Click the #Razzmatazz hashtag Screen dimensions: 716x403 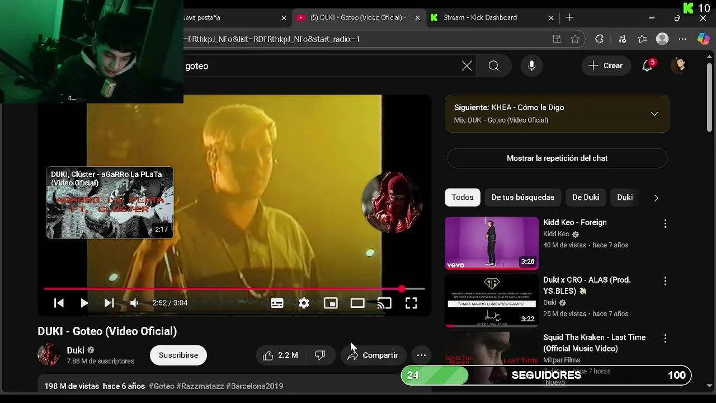pyautogui.click(x=200, y=386)
